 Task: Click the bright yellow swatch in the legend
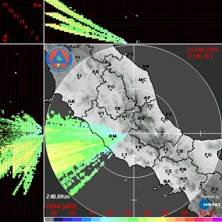tap(161, 220)
